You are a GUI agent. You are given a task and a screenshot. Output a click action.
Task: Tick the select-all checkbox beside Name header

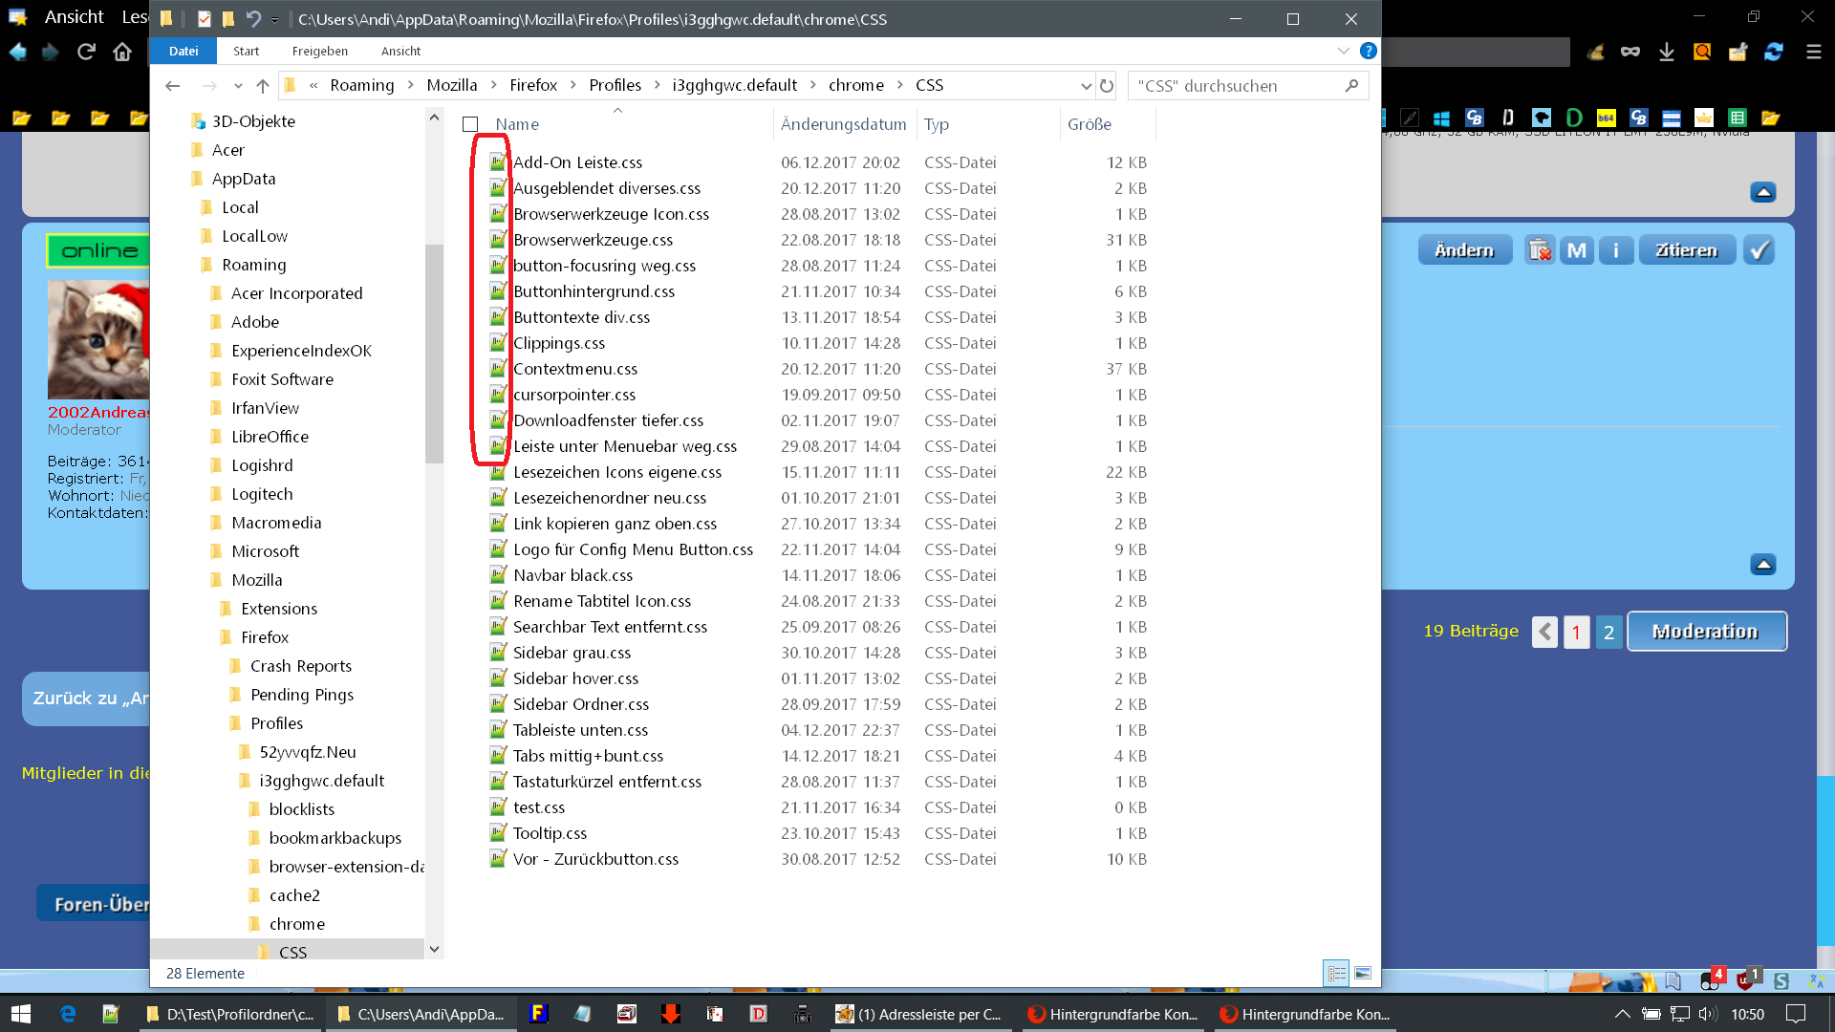[x=470, y=124]
